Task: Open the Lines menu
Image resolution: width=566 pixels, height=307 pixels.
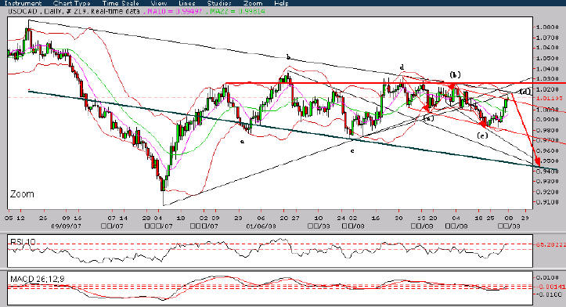Action: tap(187, 3)
